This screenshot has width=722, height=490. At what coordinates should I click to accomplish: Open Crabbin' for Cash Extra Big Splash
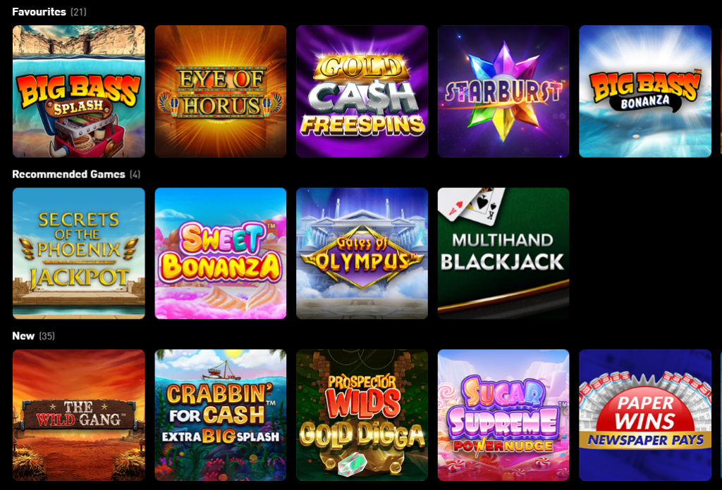pos(221,415)
